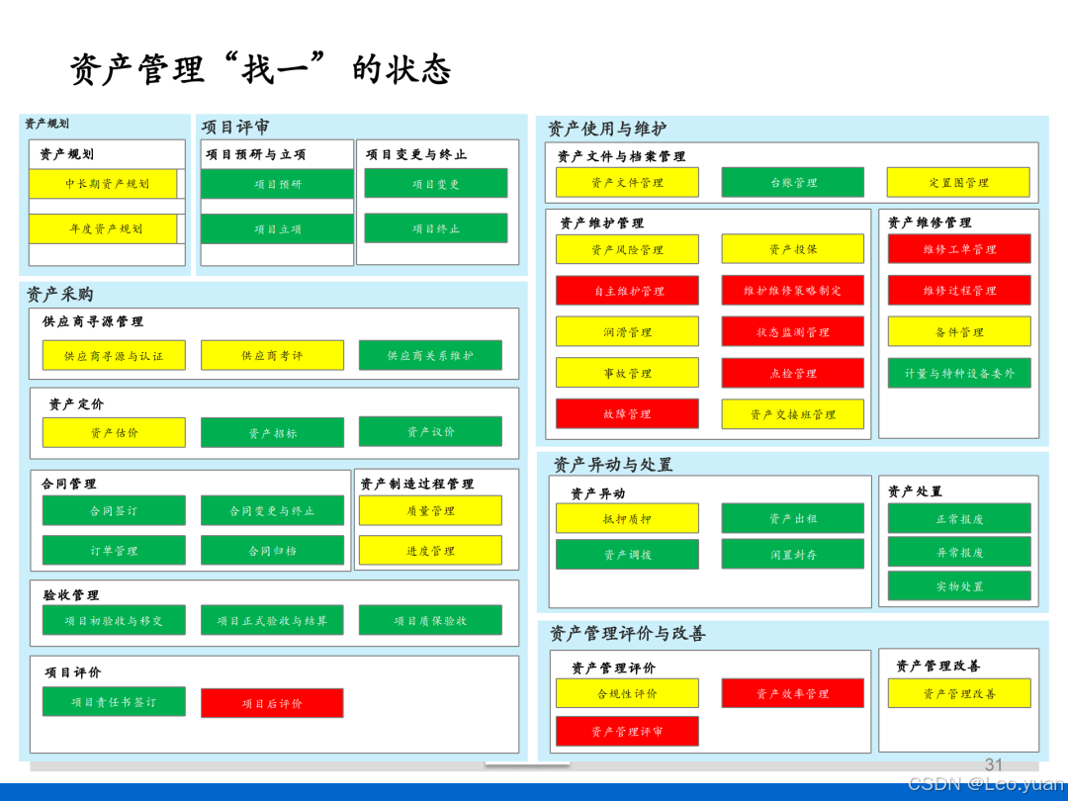Click the 供应商寻源与认证 box
The image size is (1068, 801).
pyautogui.click(x=114, y=356)
